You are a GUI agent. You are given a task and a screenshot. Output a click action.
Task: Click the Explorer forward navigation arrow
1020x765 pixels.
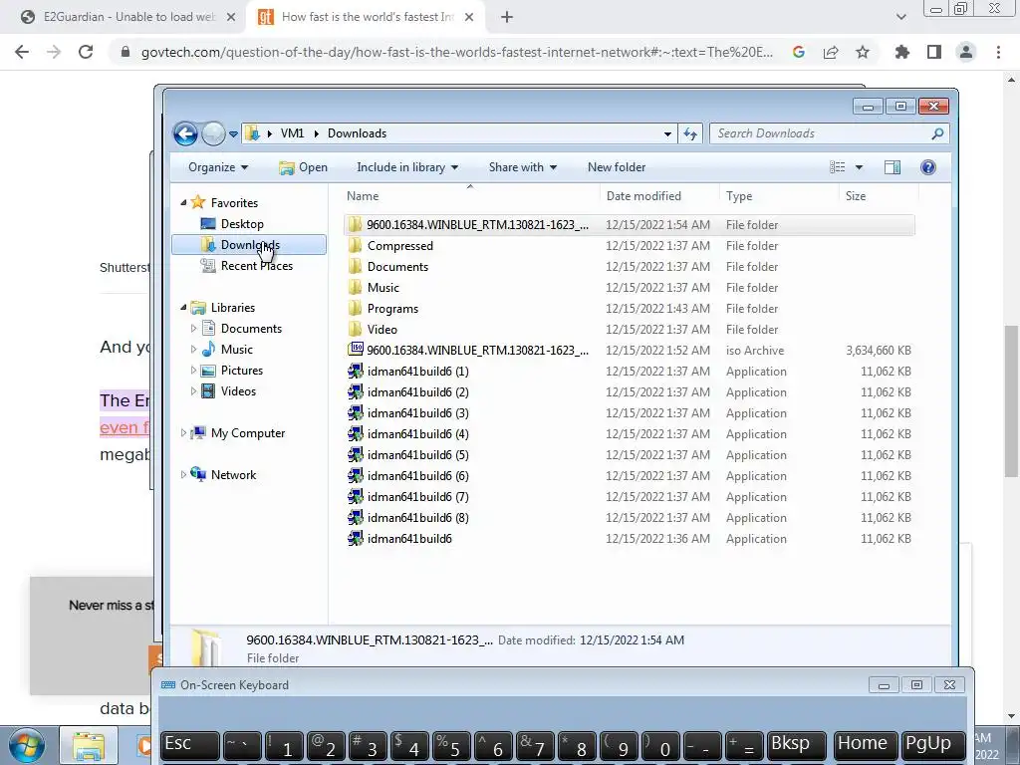(213, 134)
